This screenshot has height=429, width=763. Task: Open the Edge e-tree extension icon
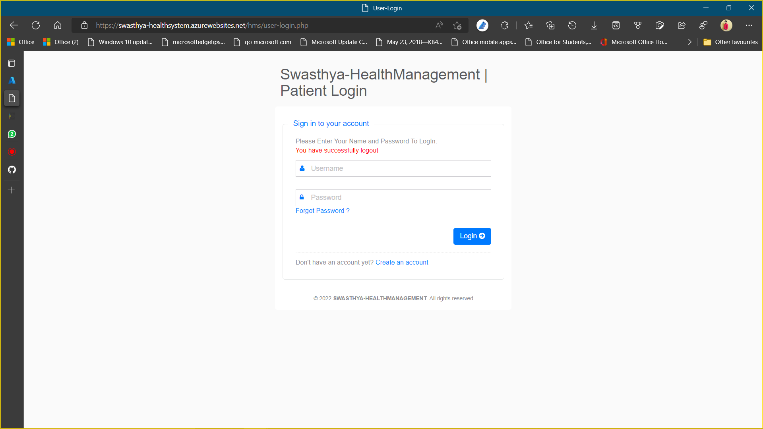click(x=482, y=25)
